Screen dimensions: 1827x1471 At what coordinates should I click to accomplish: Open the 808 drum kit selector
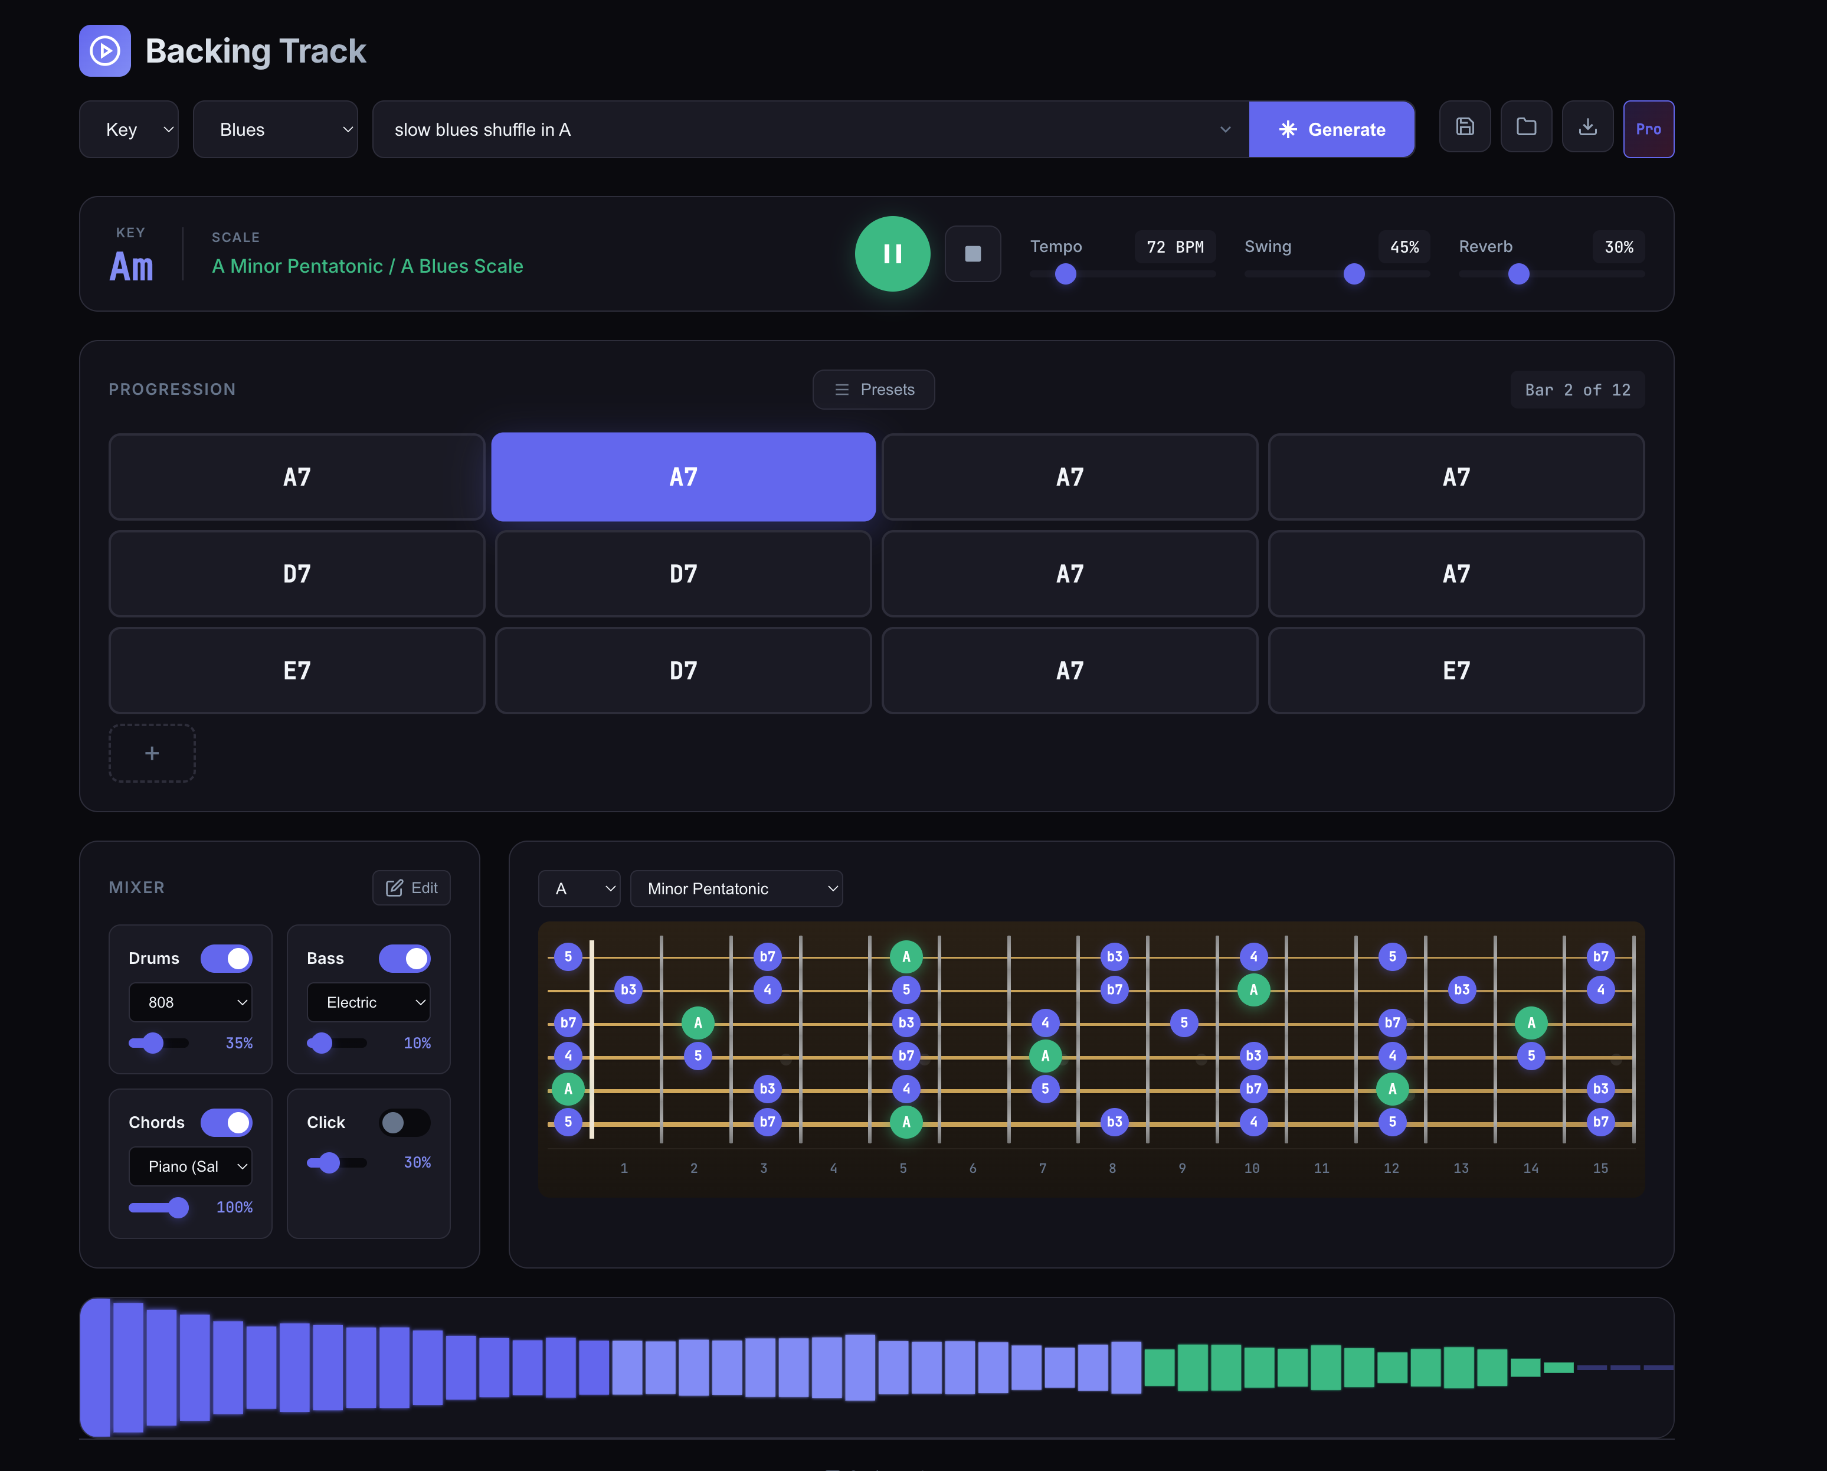coord(190,1002)
